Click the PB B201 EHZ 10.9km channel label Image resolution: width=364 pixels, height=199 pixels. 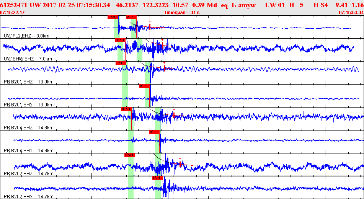[x=29, y=82]
